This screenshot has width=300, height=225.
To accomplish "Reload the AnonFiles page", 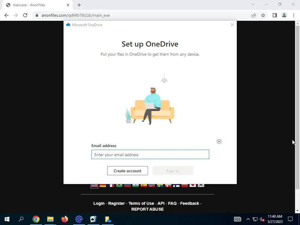I will click(x=25, y=15).
